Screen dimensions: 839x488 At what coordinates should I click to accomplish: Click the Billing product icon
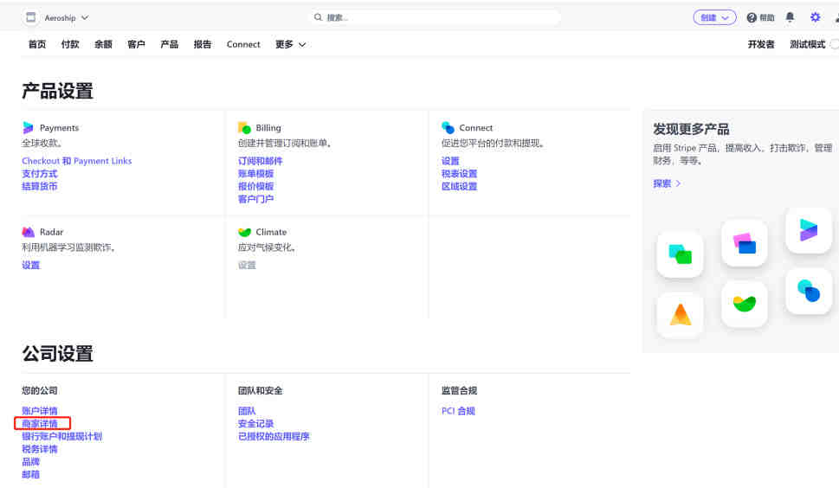[x=244, y=128]
